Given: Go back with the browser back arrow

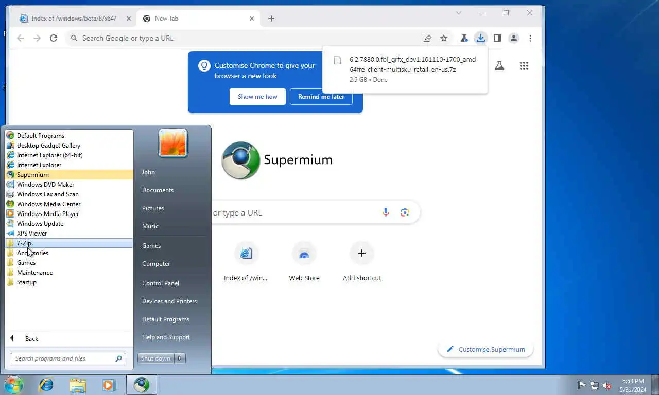Looking at the screenshot, I should (21, 38).
